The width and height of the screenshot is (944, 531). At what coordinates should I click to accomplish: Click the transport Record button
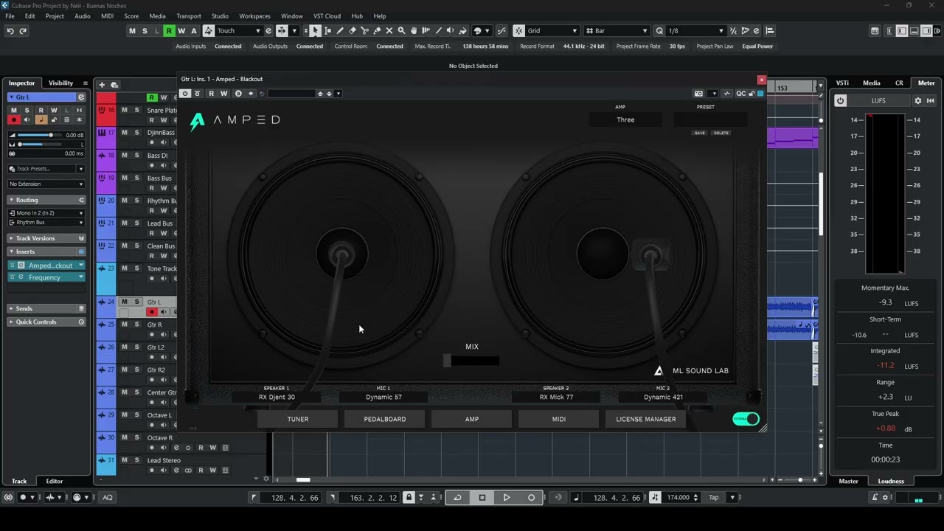531,497
